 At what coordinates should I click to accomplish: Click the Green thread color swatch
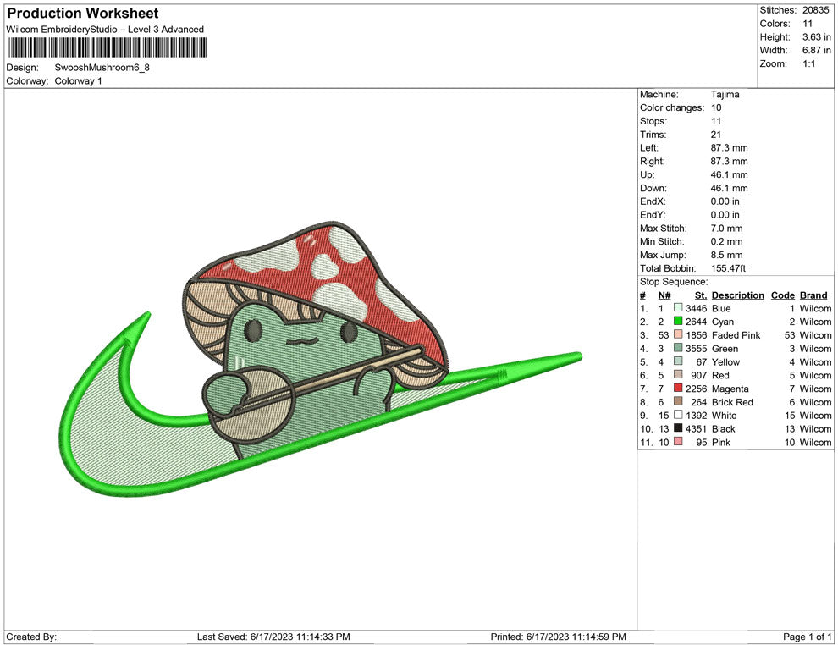point(678,348)
